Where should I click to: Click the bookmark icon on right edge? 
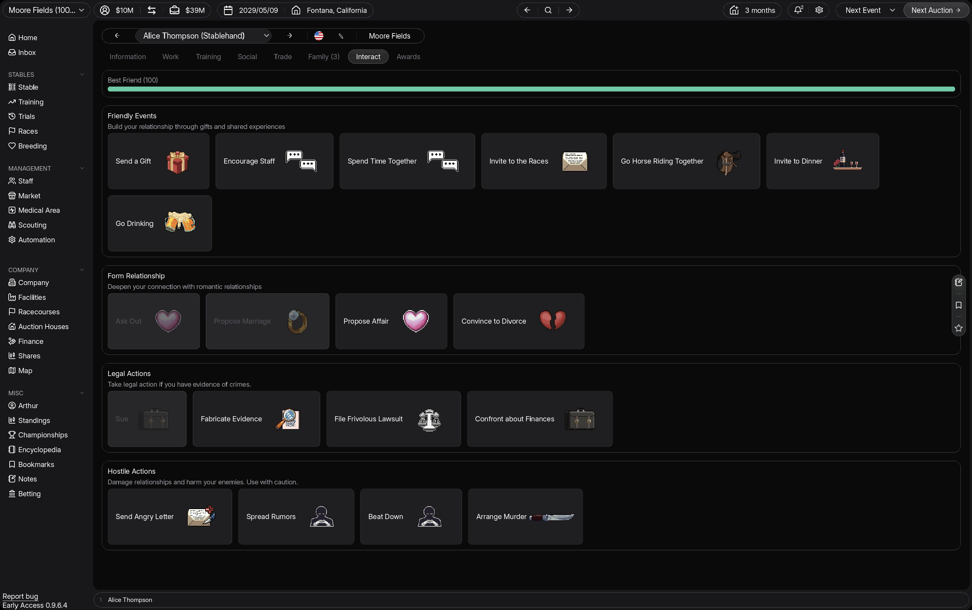[x=958, y=305]
